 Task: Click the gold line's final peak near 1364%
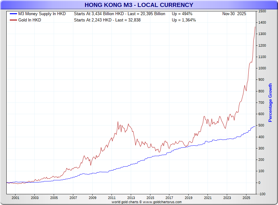click(255, 27)
